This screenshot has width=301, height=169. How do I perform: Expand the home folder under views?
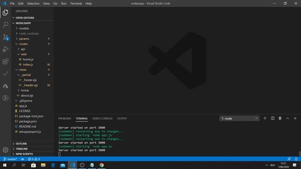[32, 90]
